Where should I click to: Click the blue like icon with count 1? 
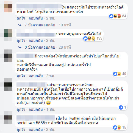(x=121, y=107)
